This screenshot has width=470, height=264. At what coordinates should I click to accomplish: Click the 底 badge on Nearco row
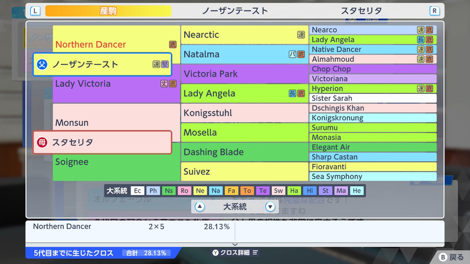click(429, 30)
